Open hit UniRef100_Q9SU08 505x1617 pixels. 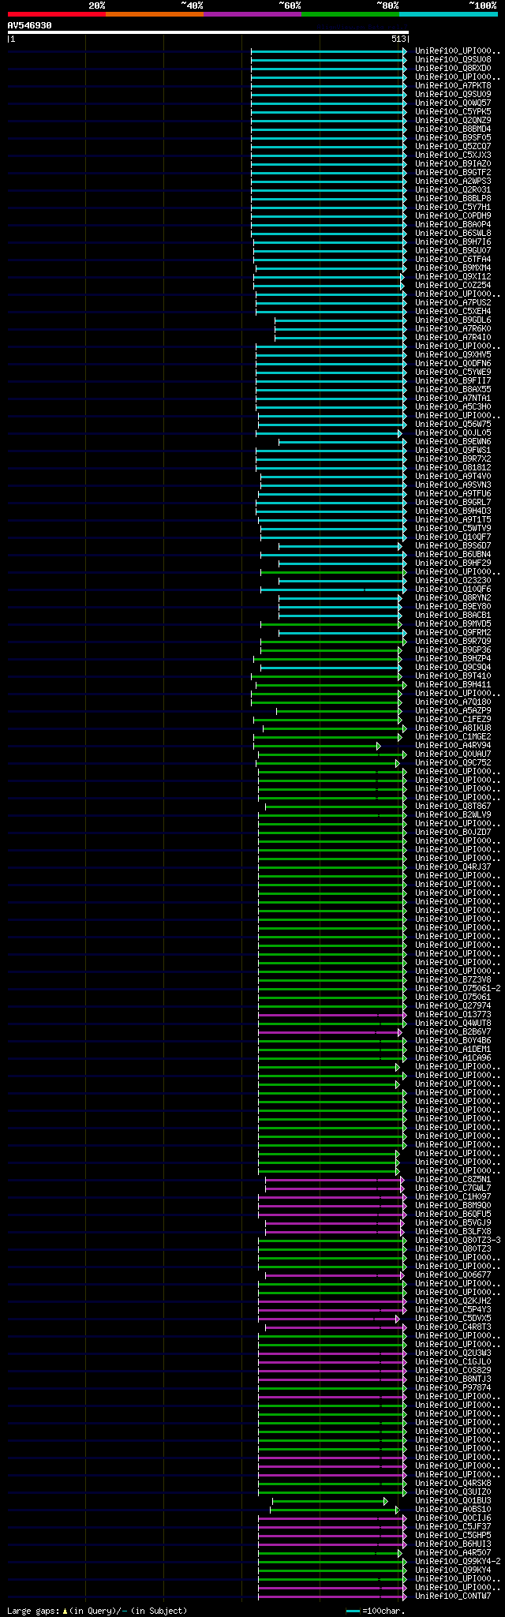point(453,60)
